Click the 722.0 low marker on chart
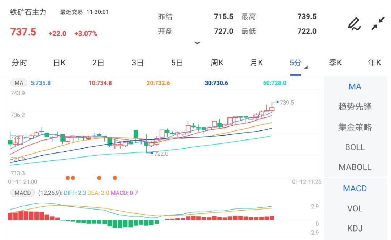Screen dimensions: 391x240 coord(161,154)
